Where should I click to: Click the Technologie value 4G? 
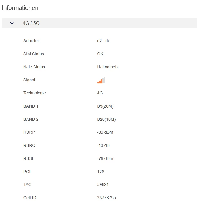[100, 93]
